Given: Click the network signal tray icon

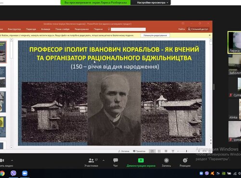Looking at the screenshot, I should [x=235, y=174].
